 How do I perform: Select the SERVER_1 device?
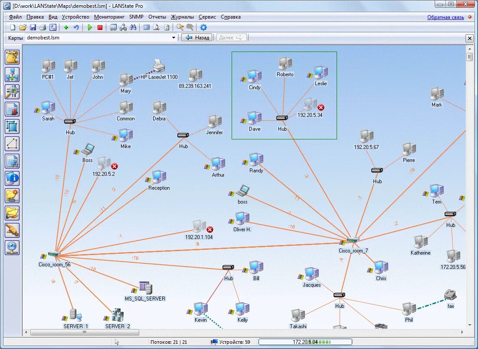tap(75, 316)
